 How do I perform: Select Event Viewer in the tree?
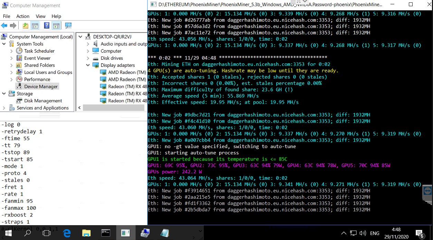[37, 58]
